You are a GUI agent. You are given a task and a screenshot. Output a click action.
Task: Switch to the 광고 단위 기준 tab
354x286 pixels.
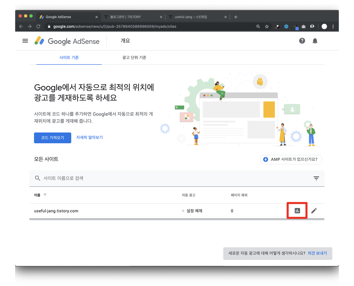[x=134, y=57]
